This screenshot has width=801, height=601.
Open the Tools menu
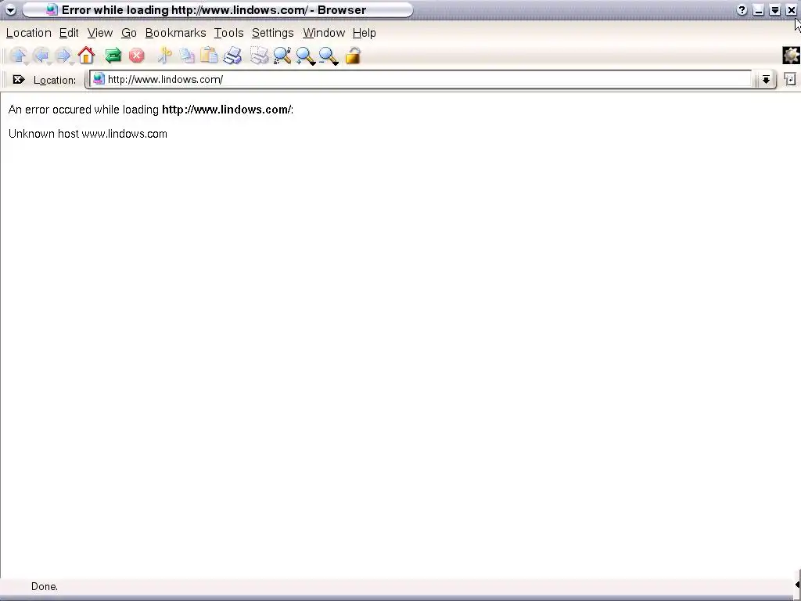pos(228,33)
